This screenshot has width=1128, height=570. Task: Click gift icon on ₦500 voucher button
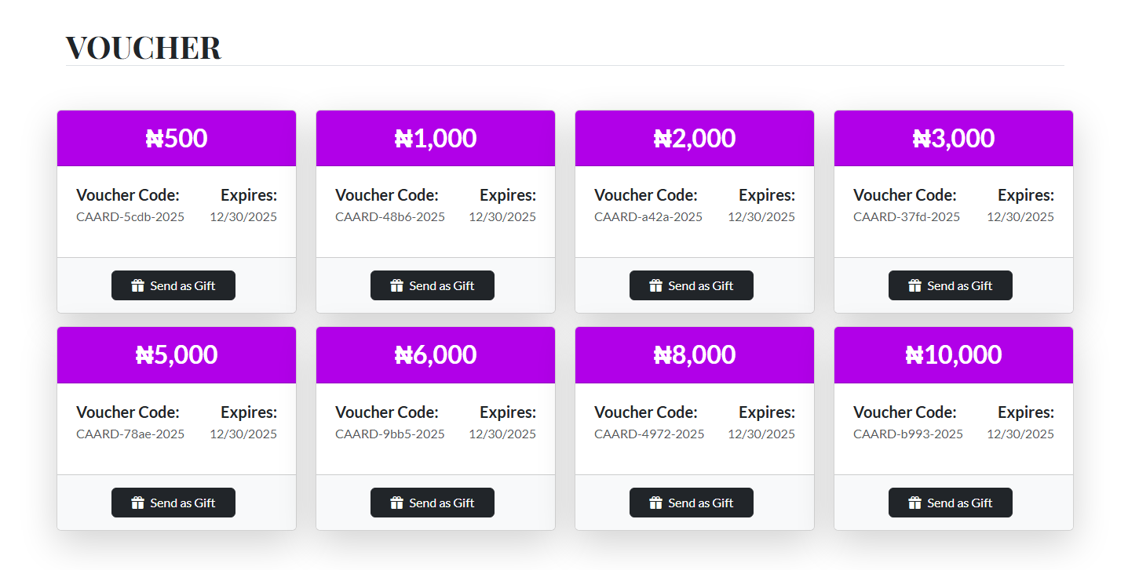[138, 285]
